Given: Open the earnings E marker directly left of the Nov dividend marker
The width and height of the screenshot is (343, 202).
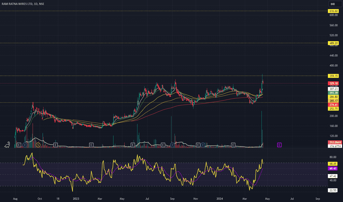Looking at the screenshot, I should [198, 145].
